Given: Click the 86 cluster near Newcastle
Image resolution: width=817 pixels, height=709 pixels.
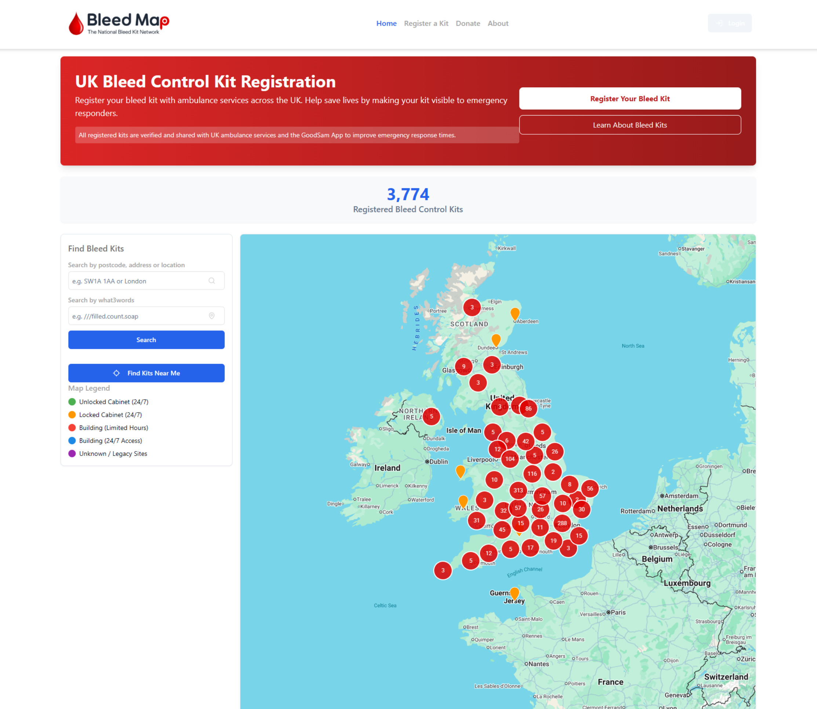Looking at the screenshot, I should 528,408.
